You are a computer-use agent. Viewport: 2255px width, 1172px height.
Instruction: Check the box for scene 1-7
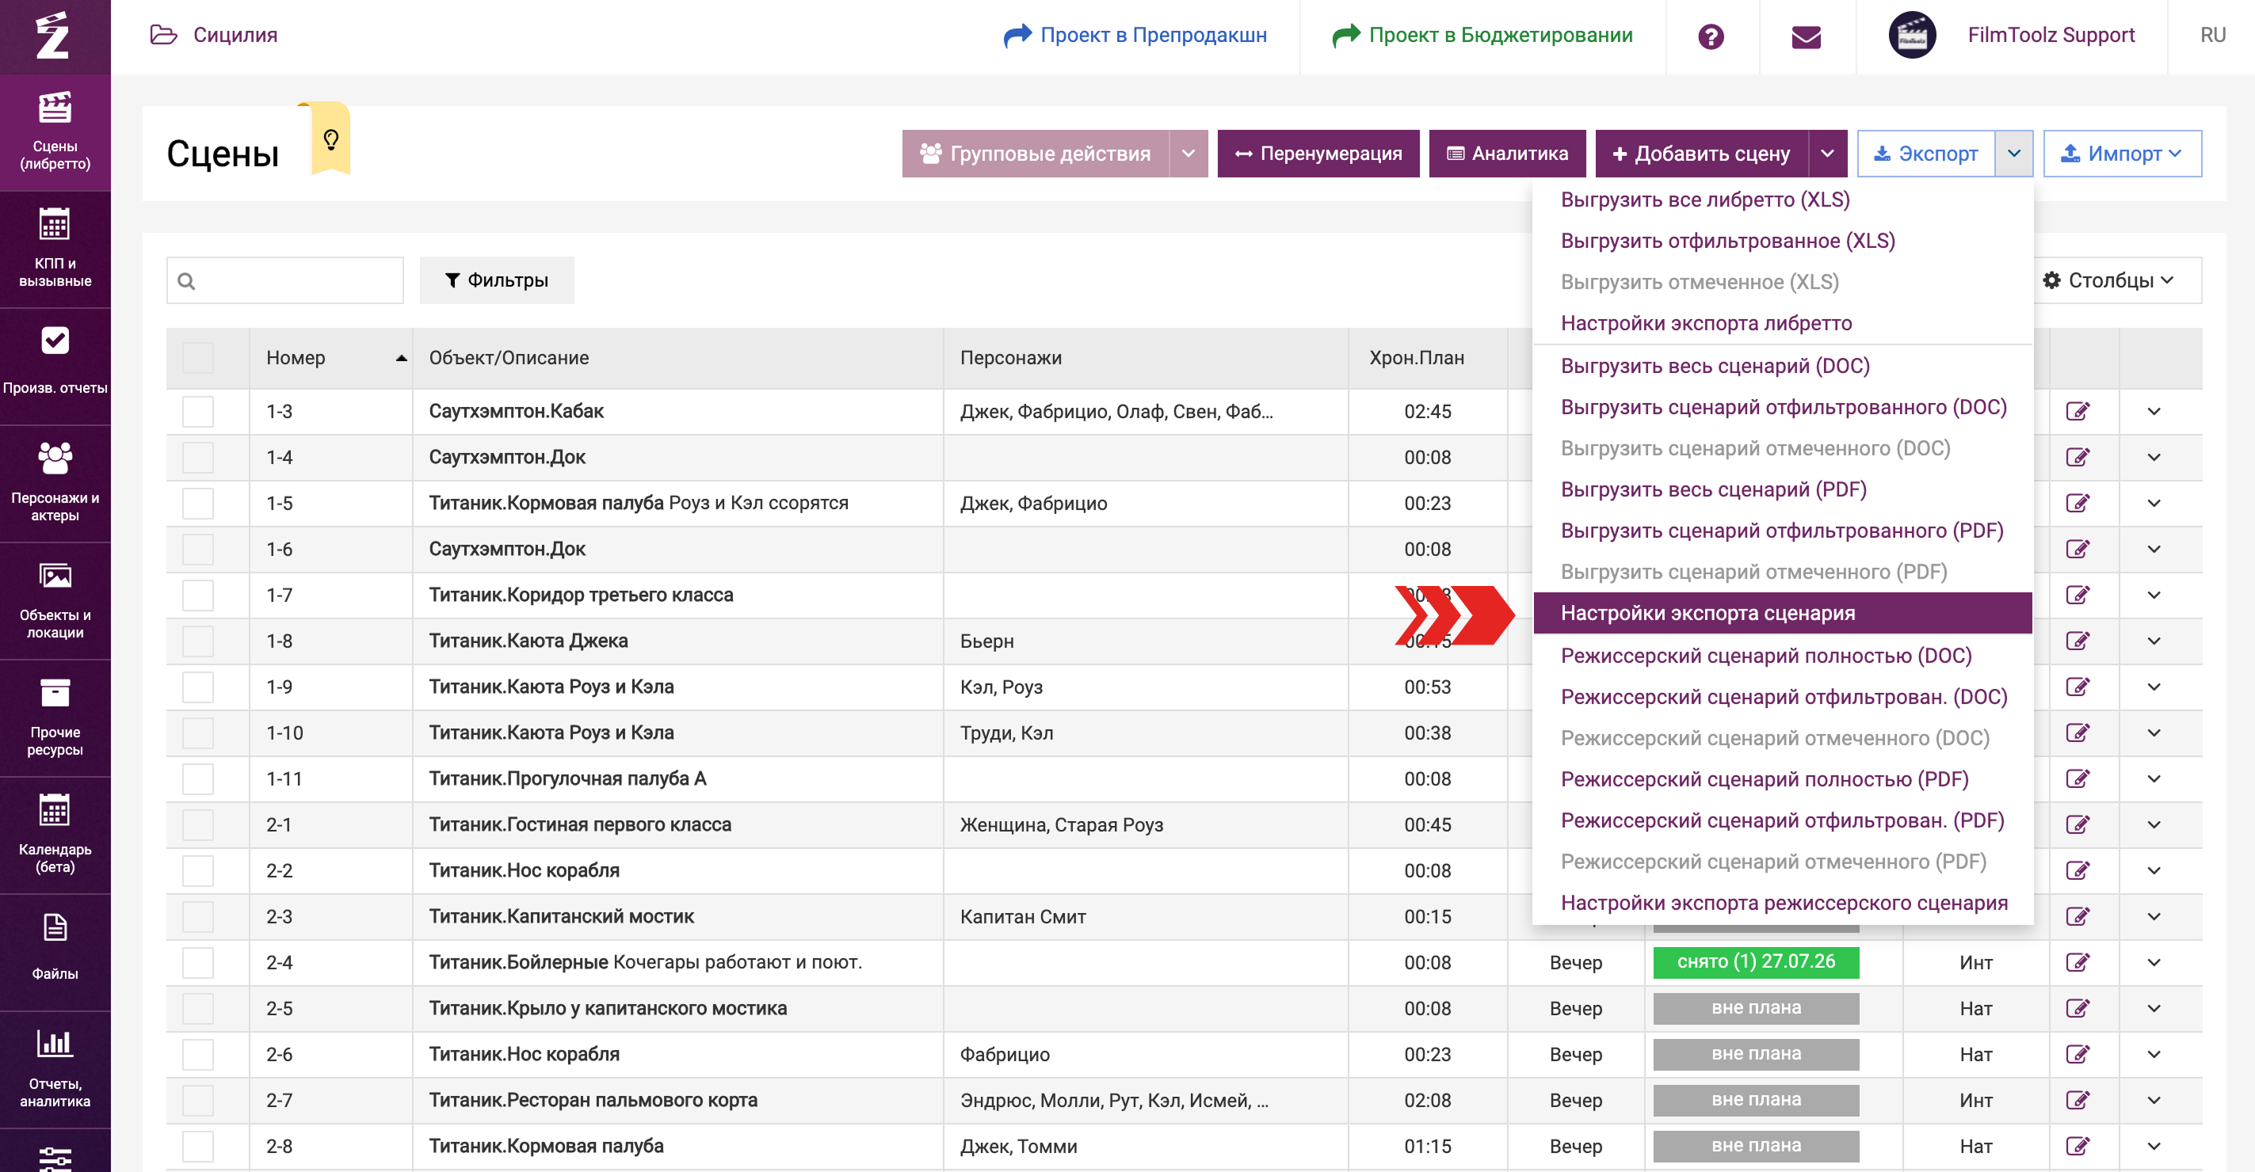pyautogui.click(x=198, y=595)
